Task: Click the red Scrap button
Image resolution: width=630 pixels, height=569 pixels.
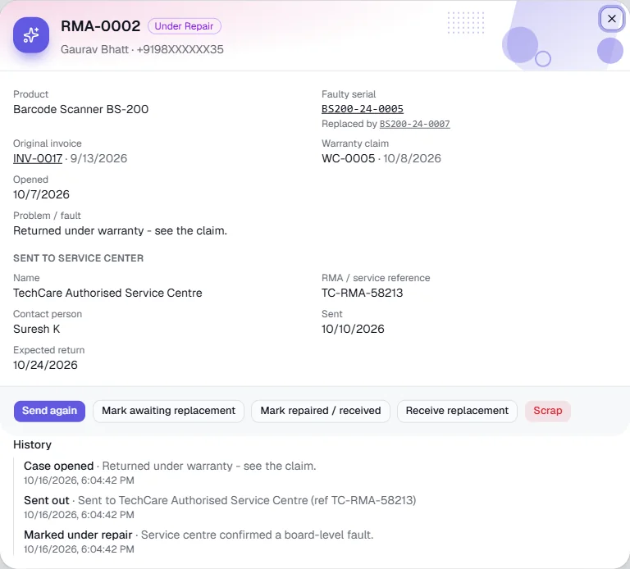Action: click(548, 411)
